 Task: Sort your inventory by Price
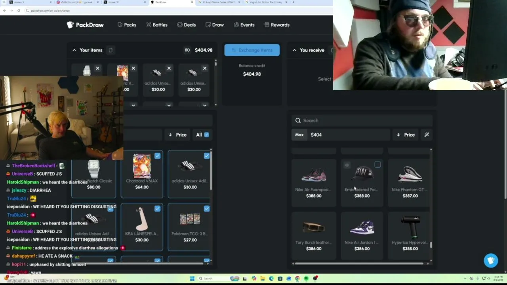point(177,135)
